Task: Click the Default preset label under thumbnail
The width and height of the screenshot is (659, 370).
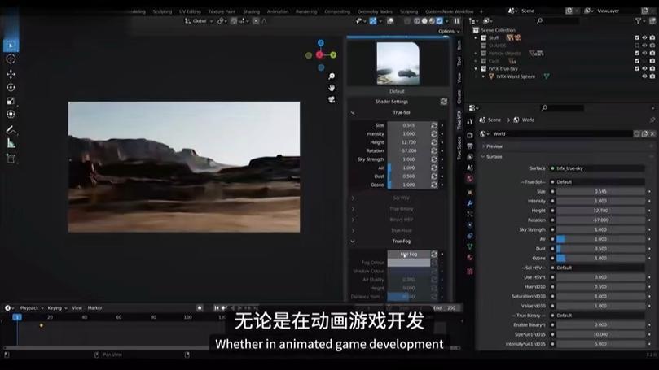Action: [x=398, y=91]
